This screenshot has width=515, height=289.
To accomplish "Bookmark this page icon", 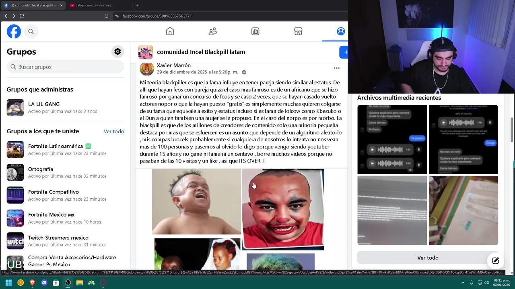I will click(107, 16).
